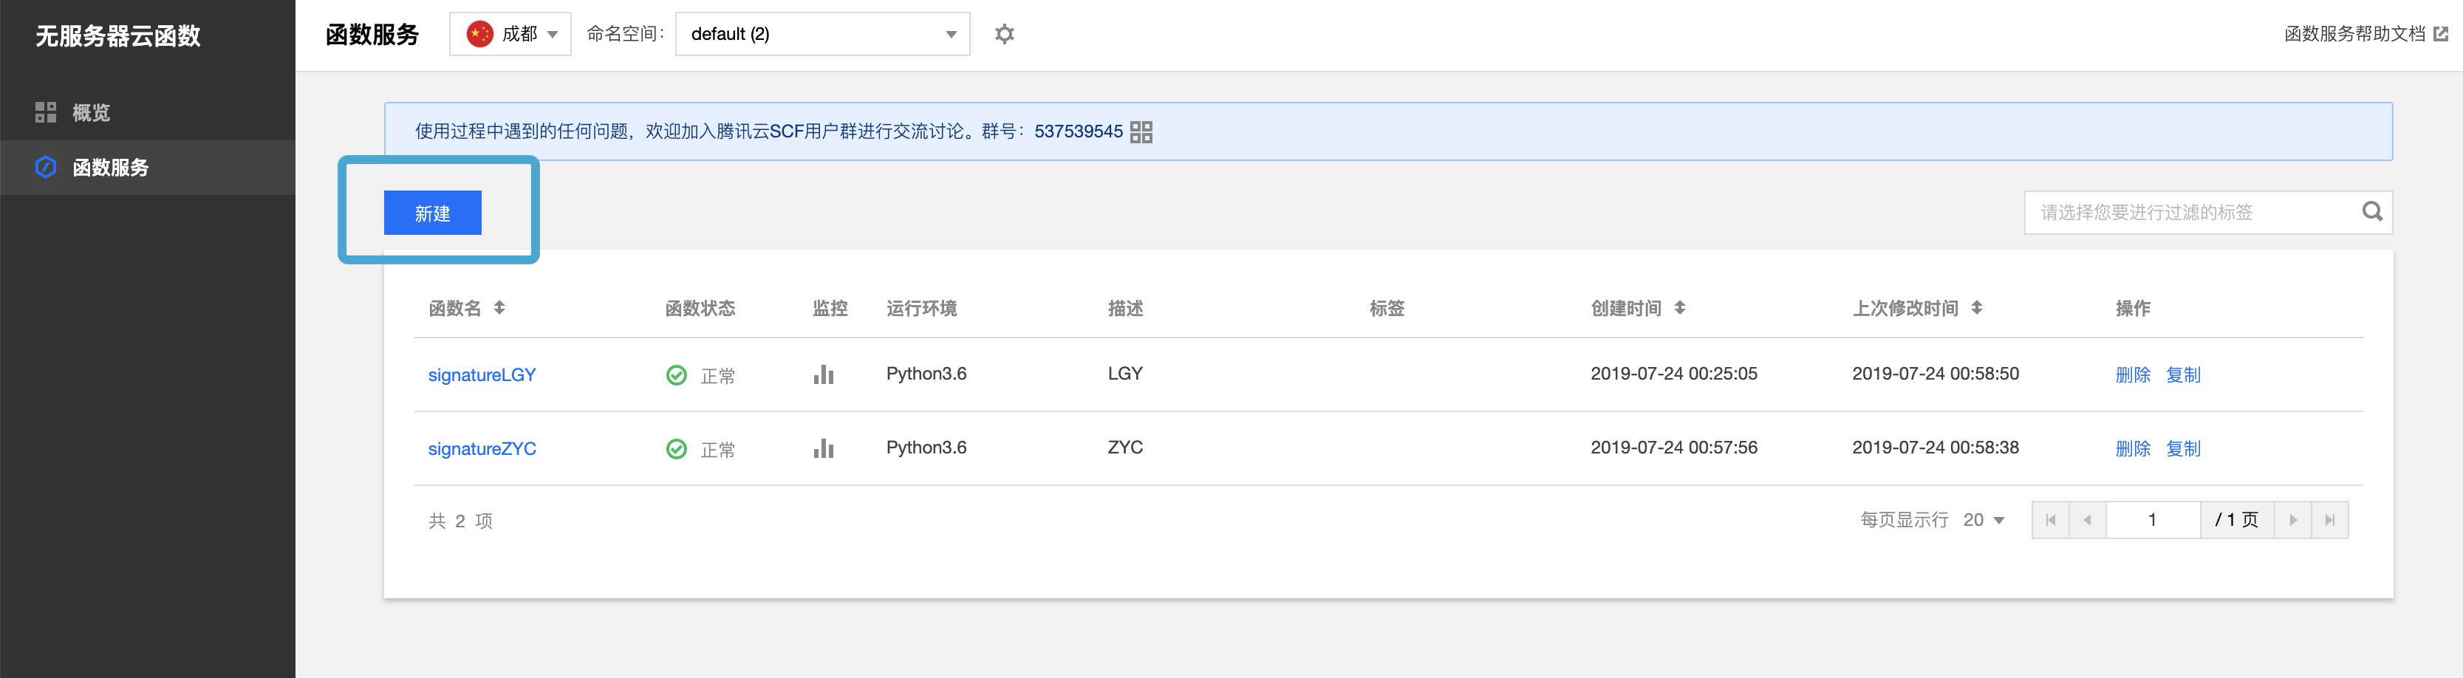Delete signatureZYC via 删除 link
Image resolution: width=2463 pixels, height=678 pixels.
pos(2132,448)
